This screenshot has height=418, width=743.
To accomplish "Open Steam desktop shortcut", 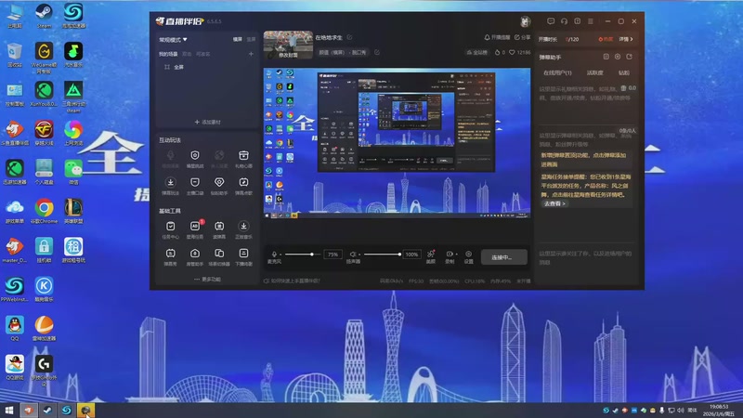I will [x=44, y=16].
